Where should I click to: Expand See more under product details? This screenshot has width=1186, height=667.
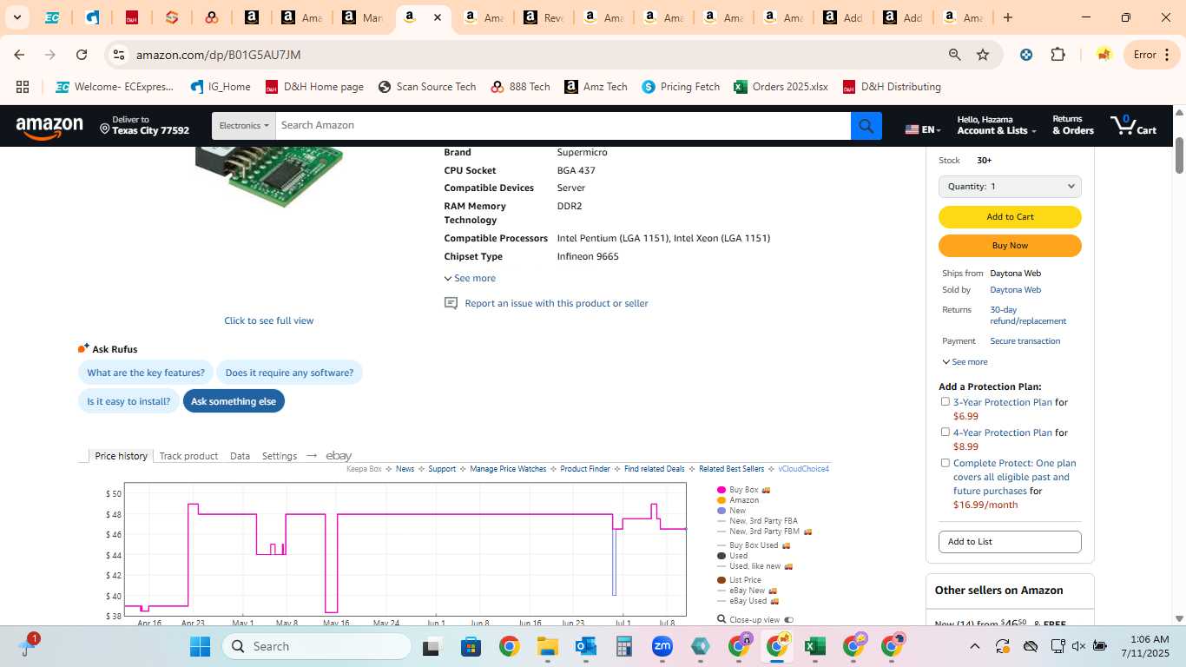(470, 278)
